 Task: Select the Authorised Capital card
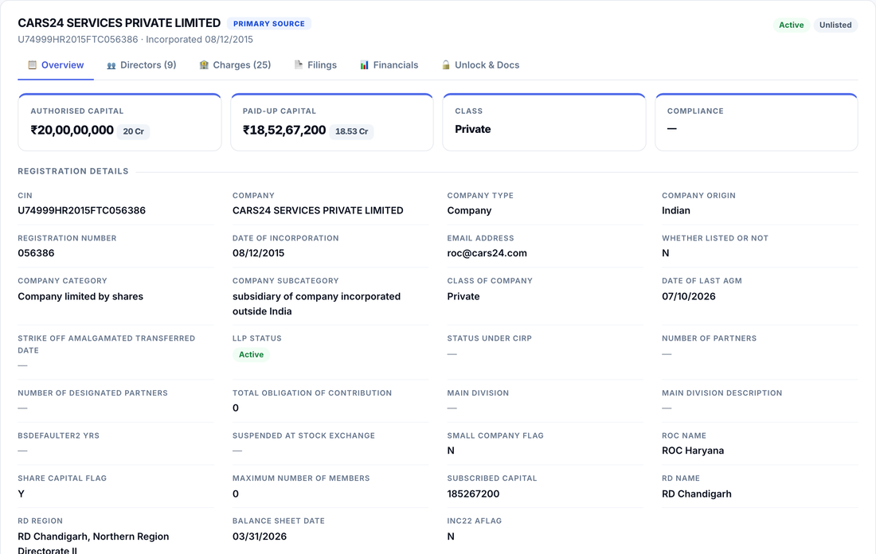(119, 123)
